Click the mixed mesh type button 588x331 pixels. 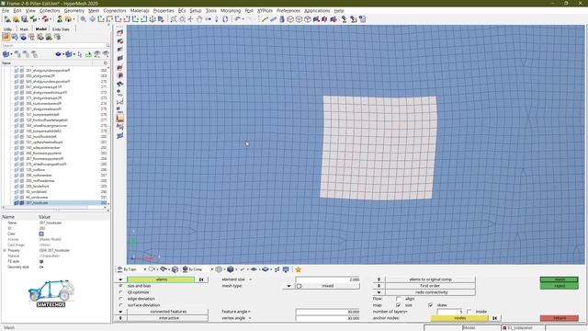(328, 286)
